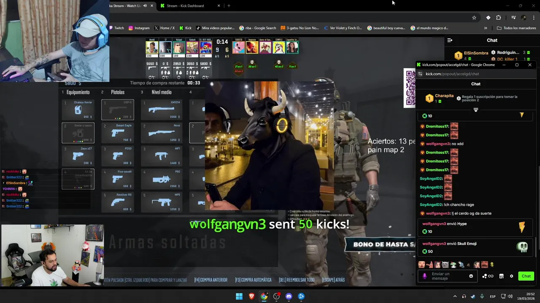Collapse the pinned leaderboard arrow in chat popup
Screen dimensions: 540x303
coord(475,110)
